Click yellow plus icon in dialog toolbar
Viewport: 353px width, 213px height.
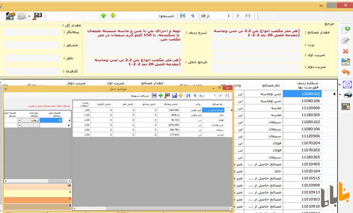point(181,95)
